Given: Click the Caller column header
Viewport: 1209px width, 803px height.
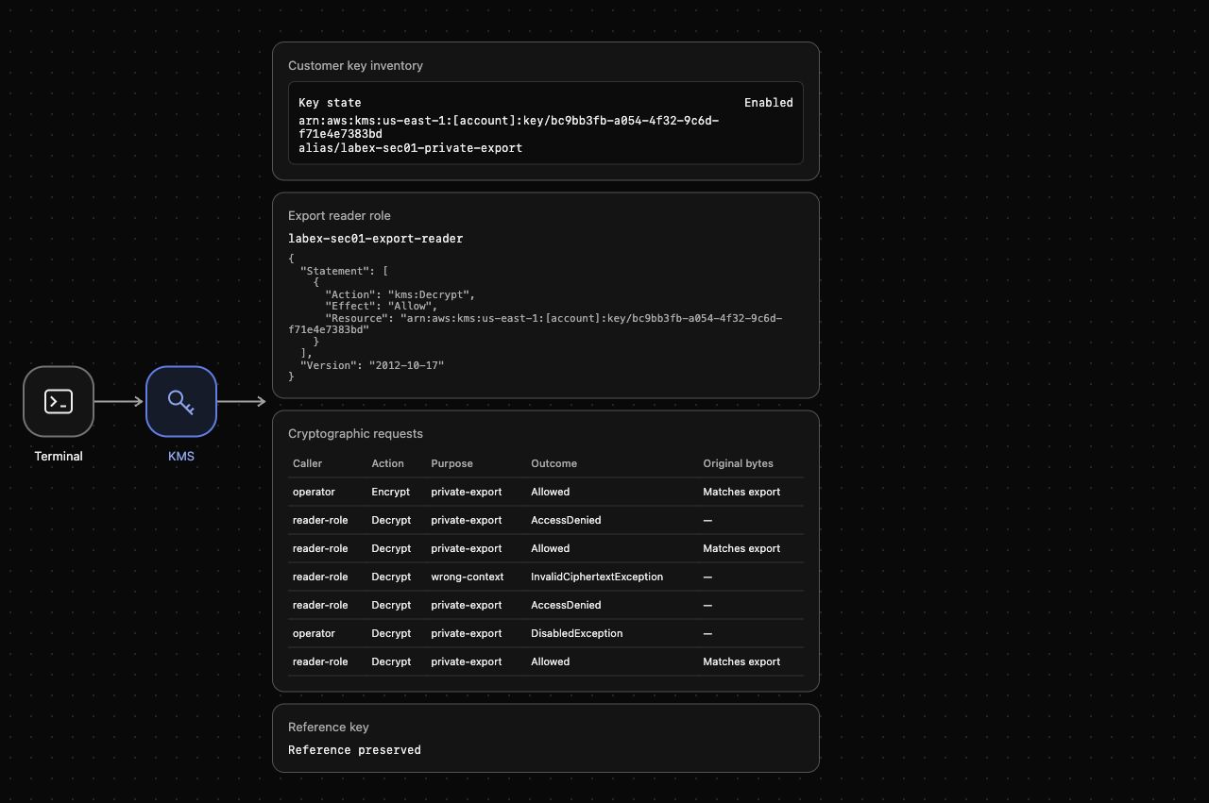Looking at the screenshot, I should 307,463.
